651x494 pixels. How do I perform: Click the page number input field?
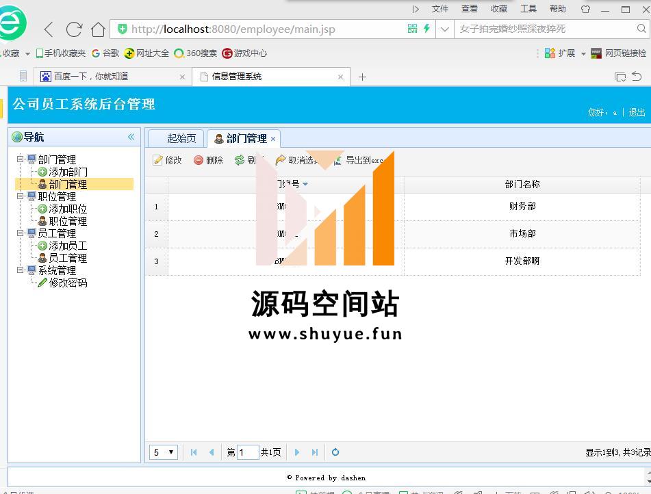[248, 452]
